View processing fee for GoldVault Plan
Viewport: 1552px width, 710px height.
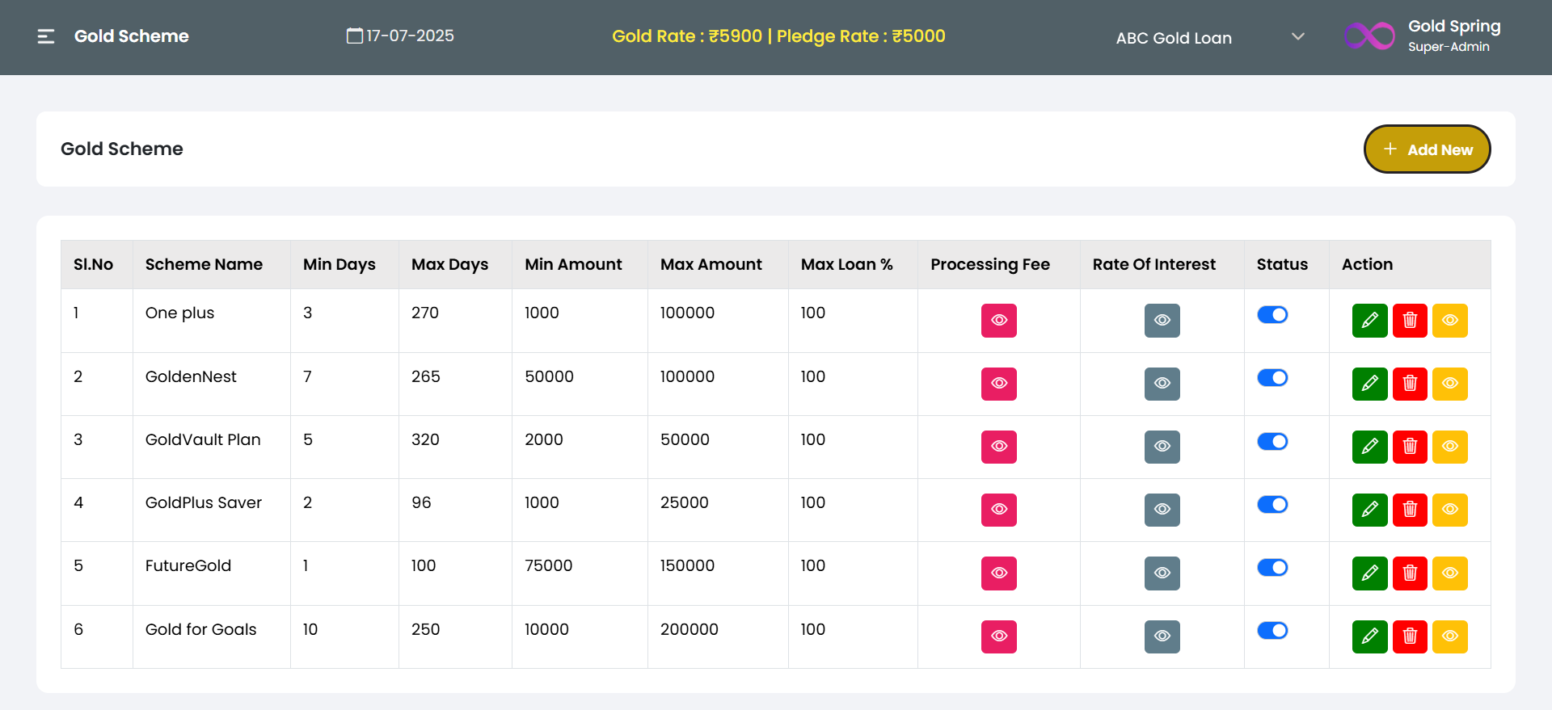pos(999,447)
